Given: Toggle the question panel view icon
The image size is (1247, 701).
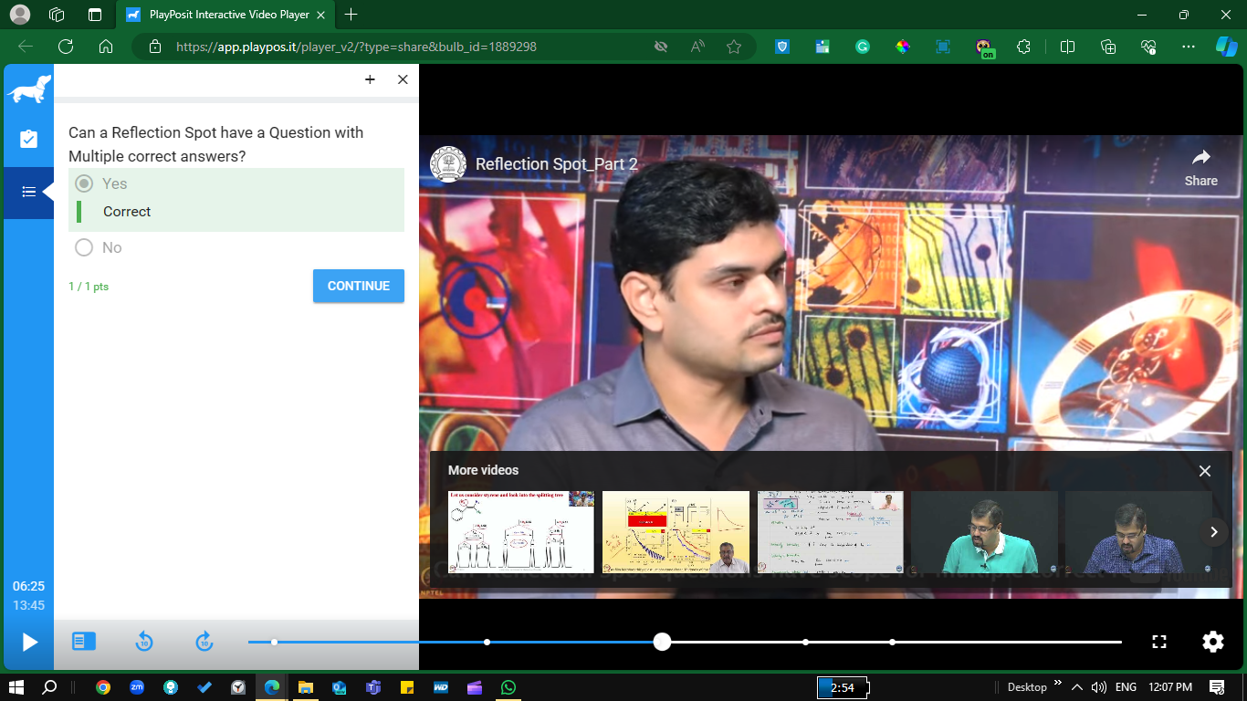Looking at the screenshot, I should [83, 642].
